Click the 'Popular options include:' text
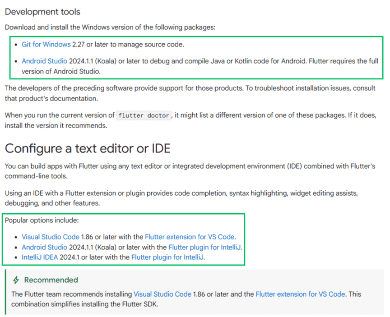The image size is (390, 317). (x=42, y=221)
